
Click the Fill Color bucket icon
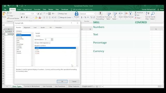(36, 17)
